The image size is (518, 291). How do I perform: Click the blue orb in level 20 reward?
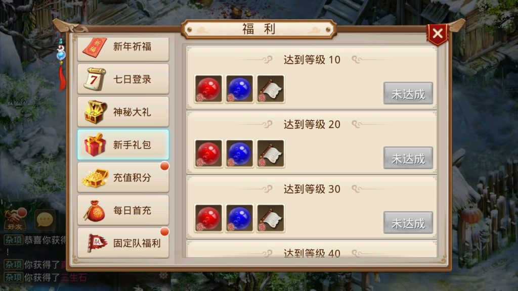pyautogui.click(x=239, y=154)
